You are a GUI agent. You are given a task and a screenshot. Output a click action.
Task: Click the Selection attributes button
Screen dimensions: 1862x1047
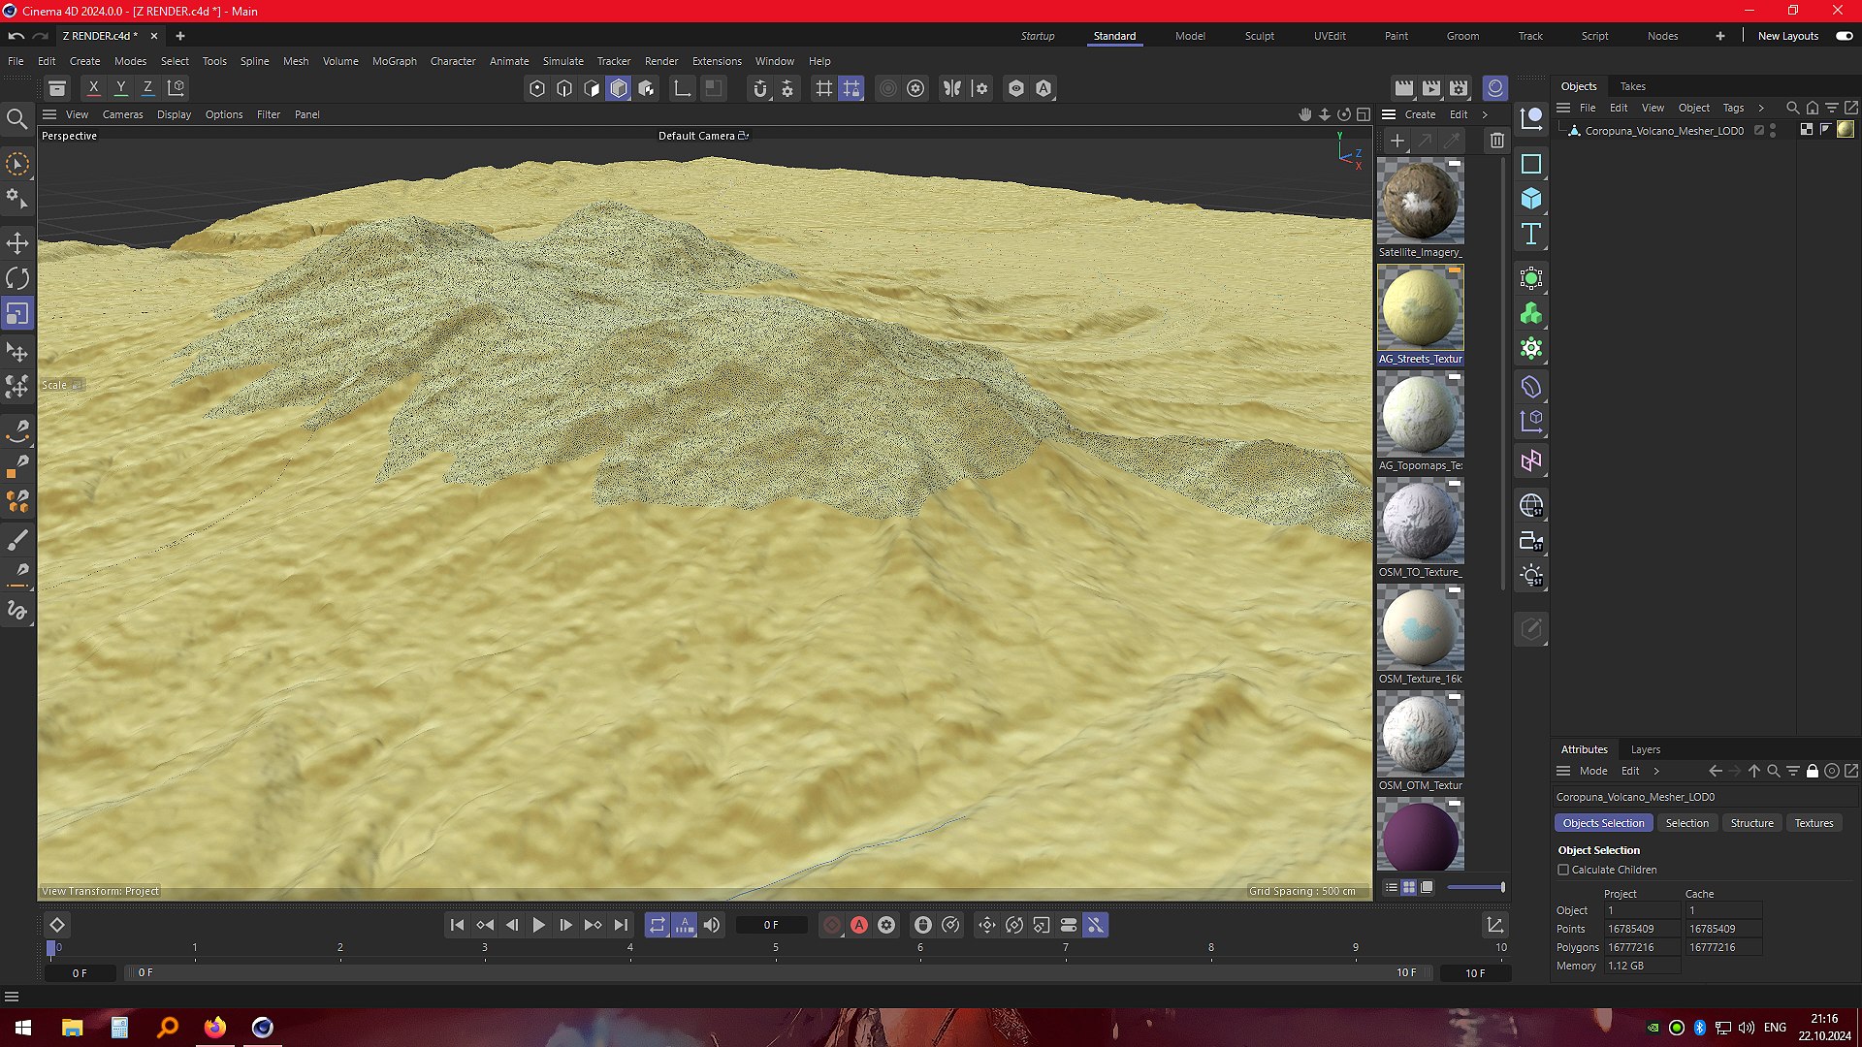click(x=1686, y=823)
